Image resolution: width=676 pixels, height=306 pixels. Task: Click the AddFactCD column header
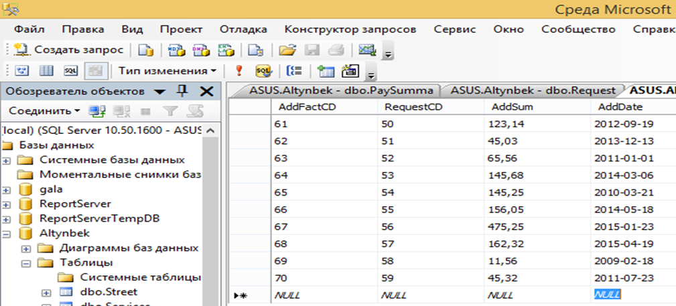(324, 107)
